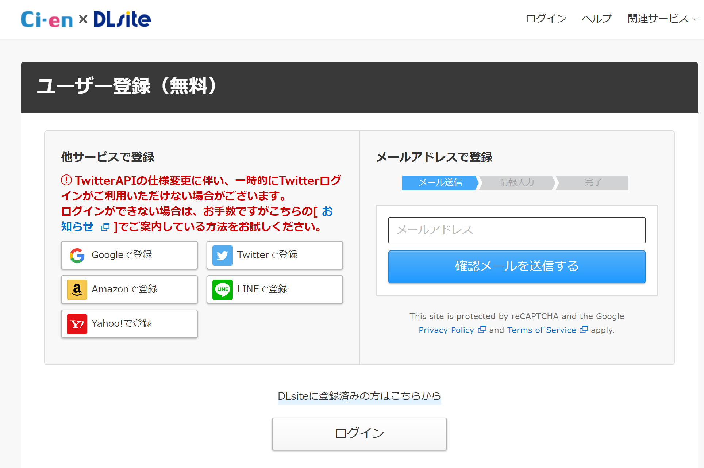Select the メール送信 step tab
Viewport: 704px width, 468px height.
coord(440,183)
